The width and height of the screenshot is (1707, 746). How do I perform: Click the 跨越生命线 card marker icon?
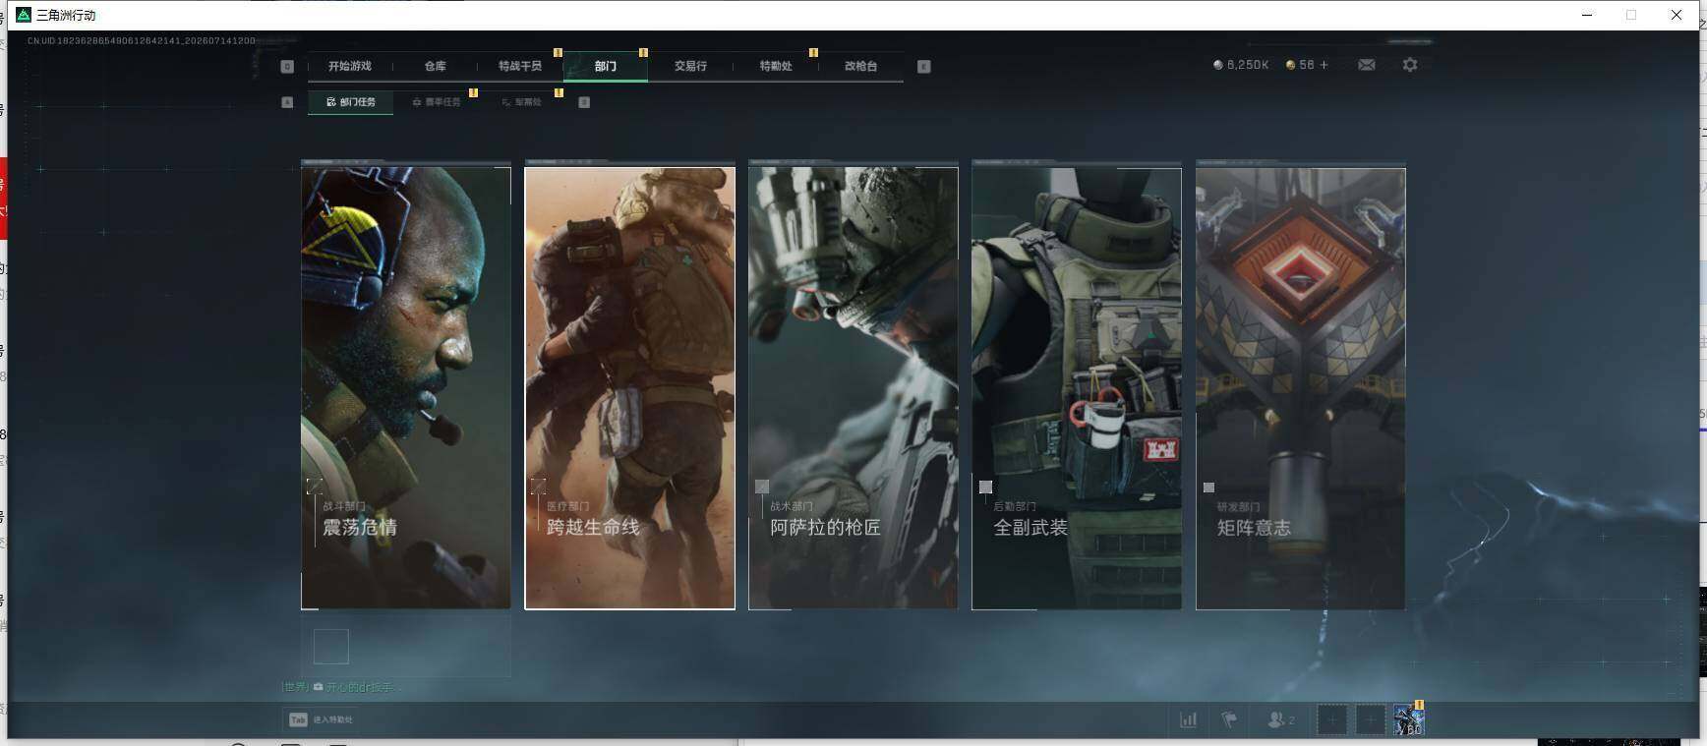[538, 487]
